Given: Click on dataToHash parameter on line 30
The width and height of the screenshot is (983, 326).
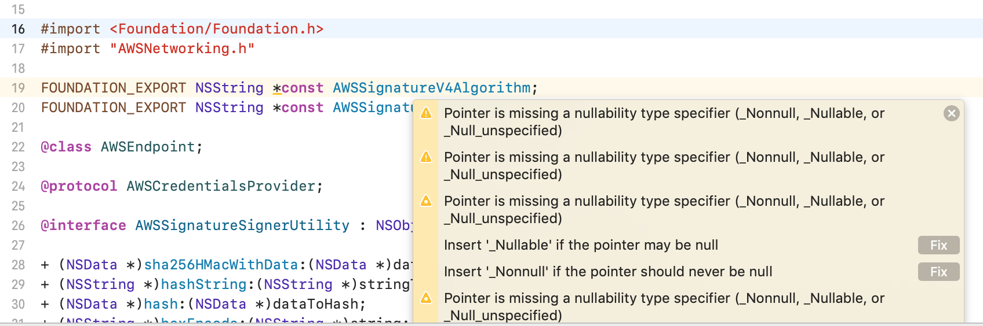Looking at the screenshot, I should pos(315,304).
